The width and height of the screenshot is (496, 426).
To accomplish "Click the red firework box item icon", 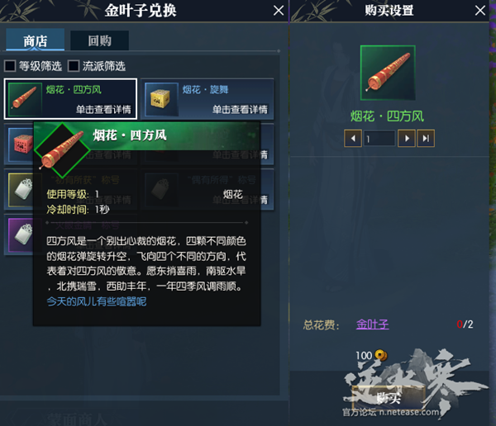I will (21, 144).
